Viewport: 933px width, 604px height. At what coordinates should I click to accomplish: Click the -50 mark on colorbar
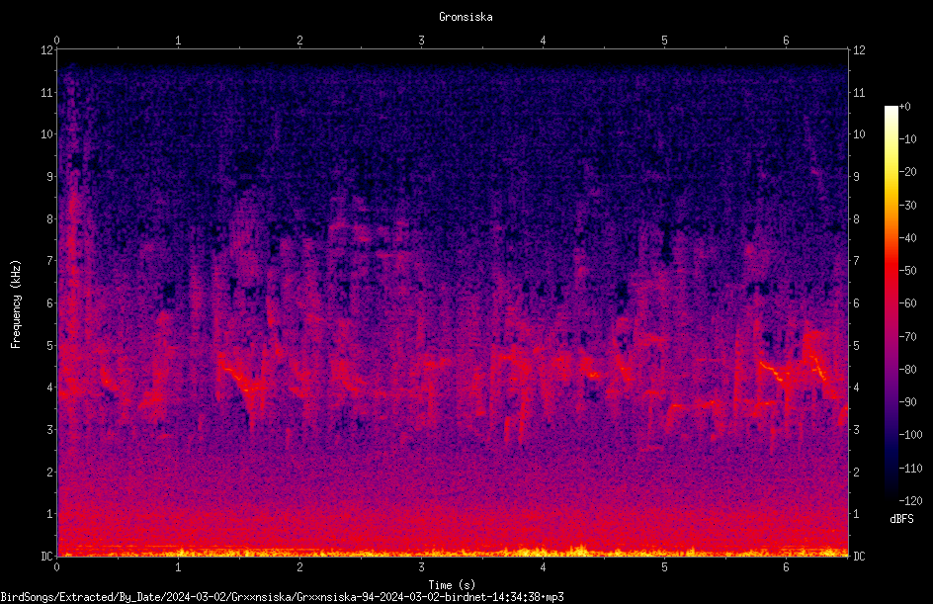(x=907, y=270)
